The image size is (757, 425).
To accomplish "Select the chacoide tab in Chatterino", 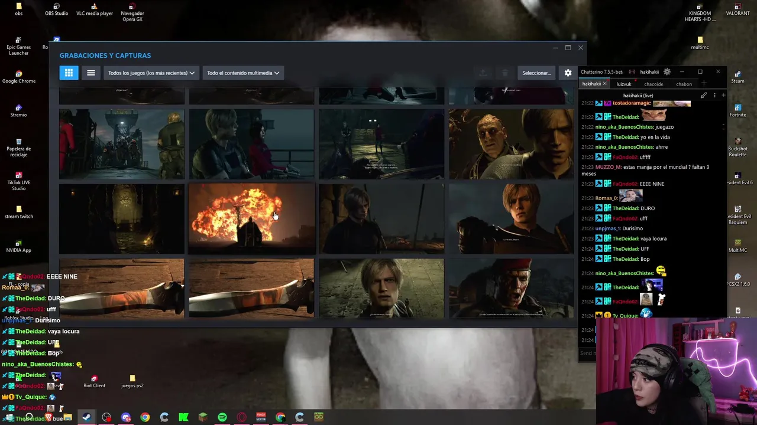I will point(654,84).
